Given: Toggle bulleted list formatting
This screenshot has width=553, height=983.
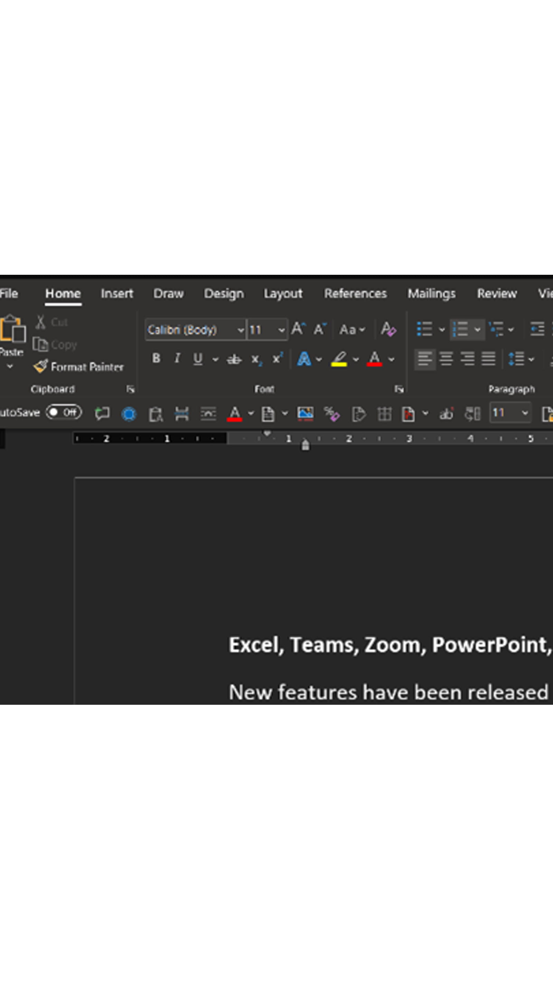Looking at the screenshot, I should point(424,329).
